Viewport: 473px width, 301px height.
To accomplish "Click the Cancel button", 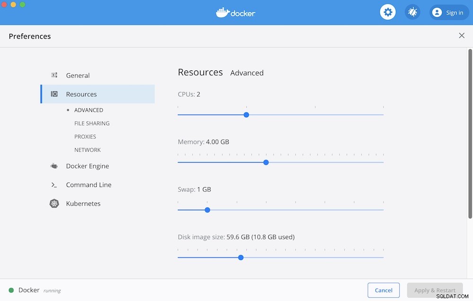I will [384, 290].
